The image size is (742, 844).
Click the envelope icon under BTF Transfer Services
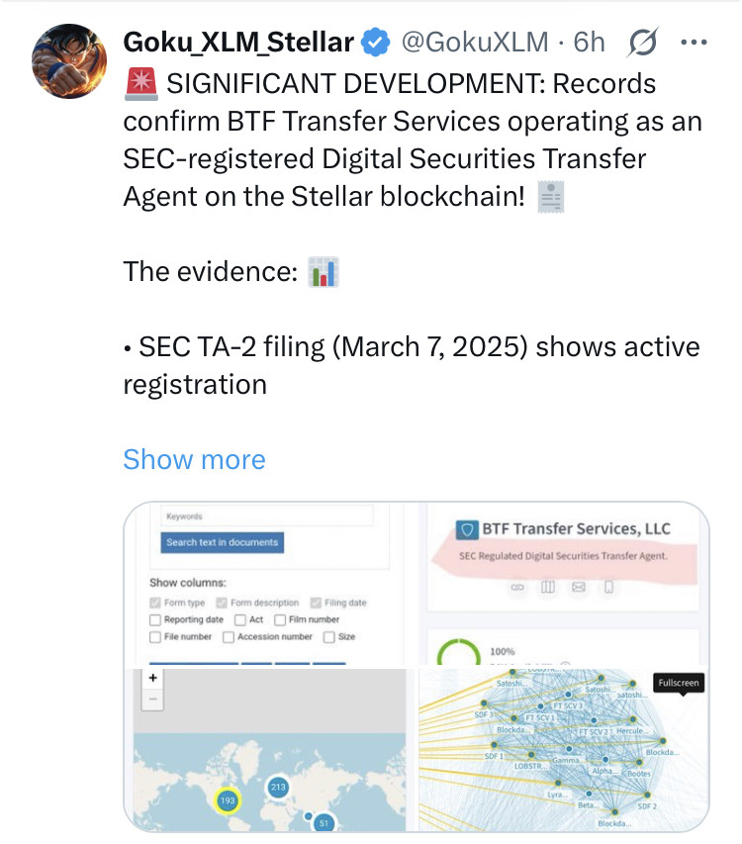click(579, 588)
